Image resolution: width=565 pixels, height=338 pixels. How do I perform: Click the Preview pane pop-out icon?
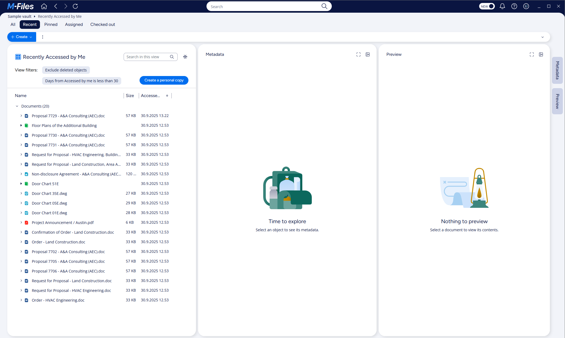(541, 54)
